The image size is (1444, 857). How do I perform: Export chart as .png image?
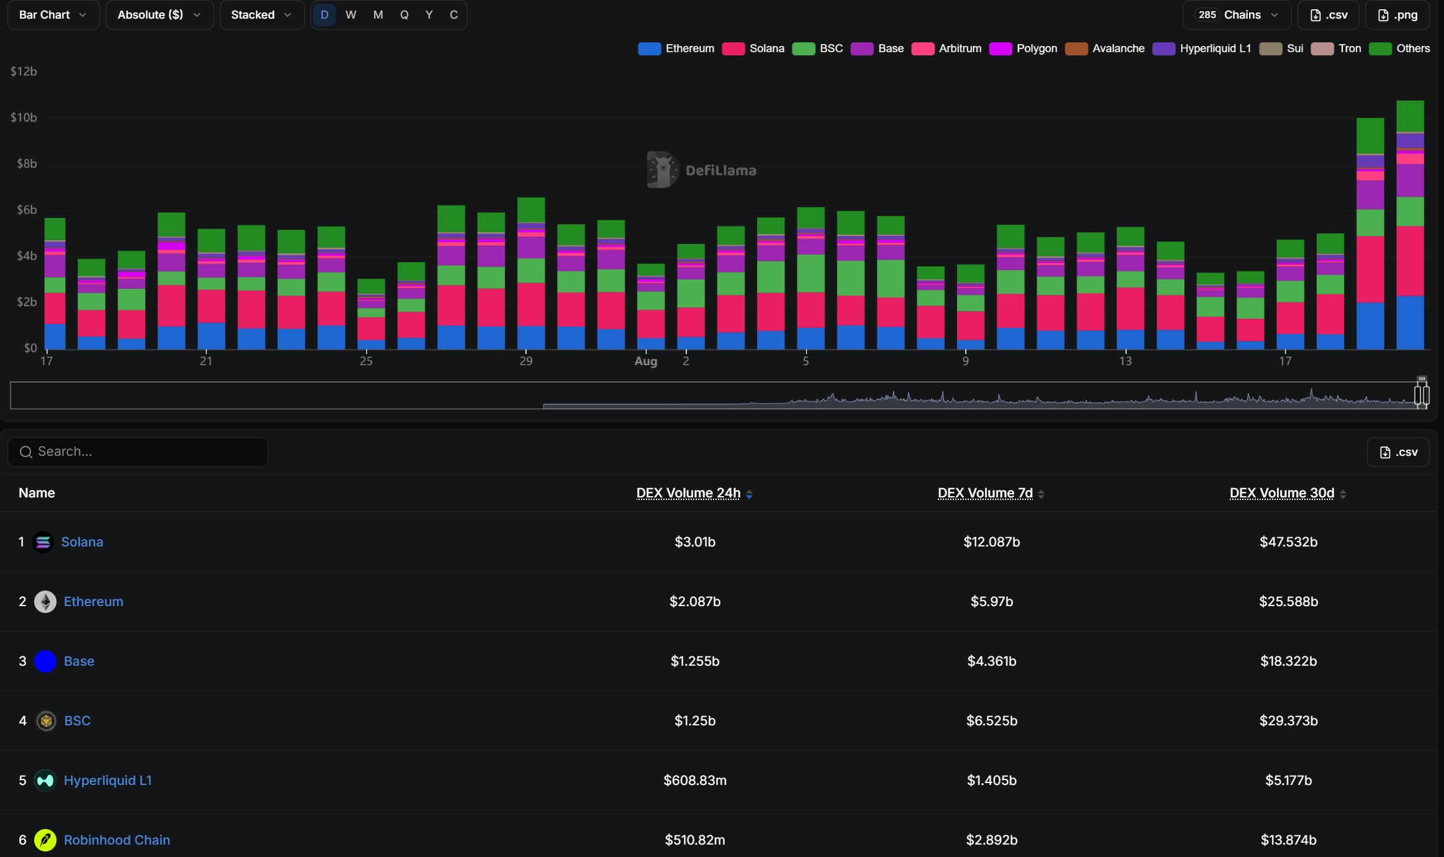[1397, 15]
